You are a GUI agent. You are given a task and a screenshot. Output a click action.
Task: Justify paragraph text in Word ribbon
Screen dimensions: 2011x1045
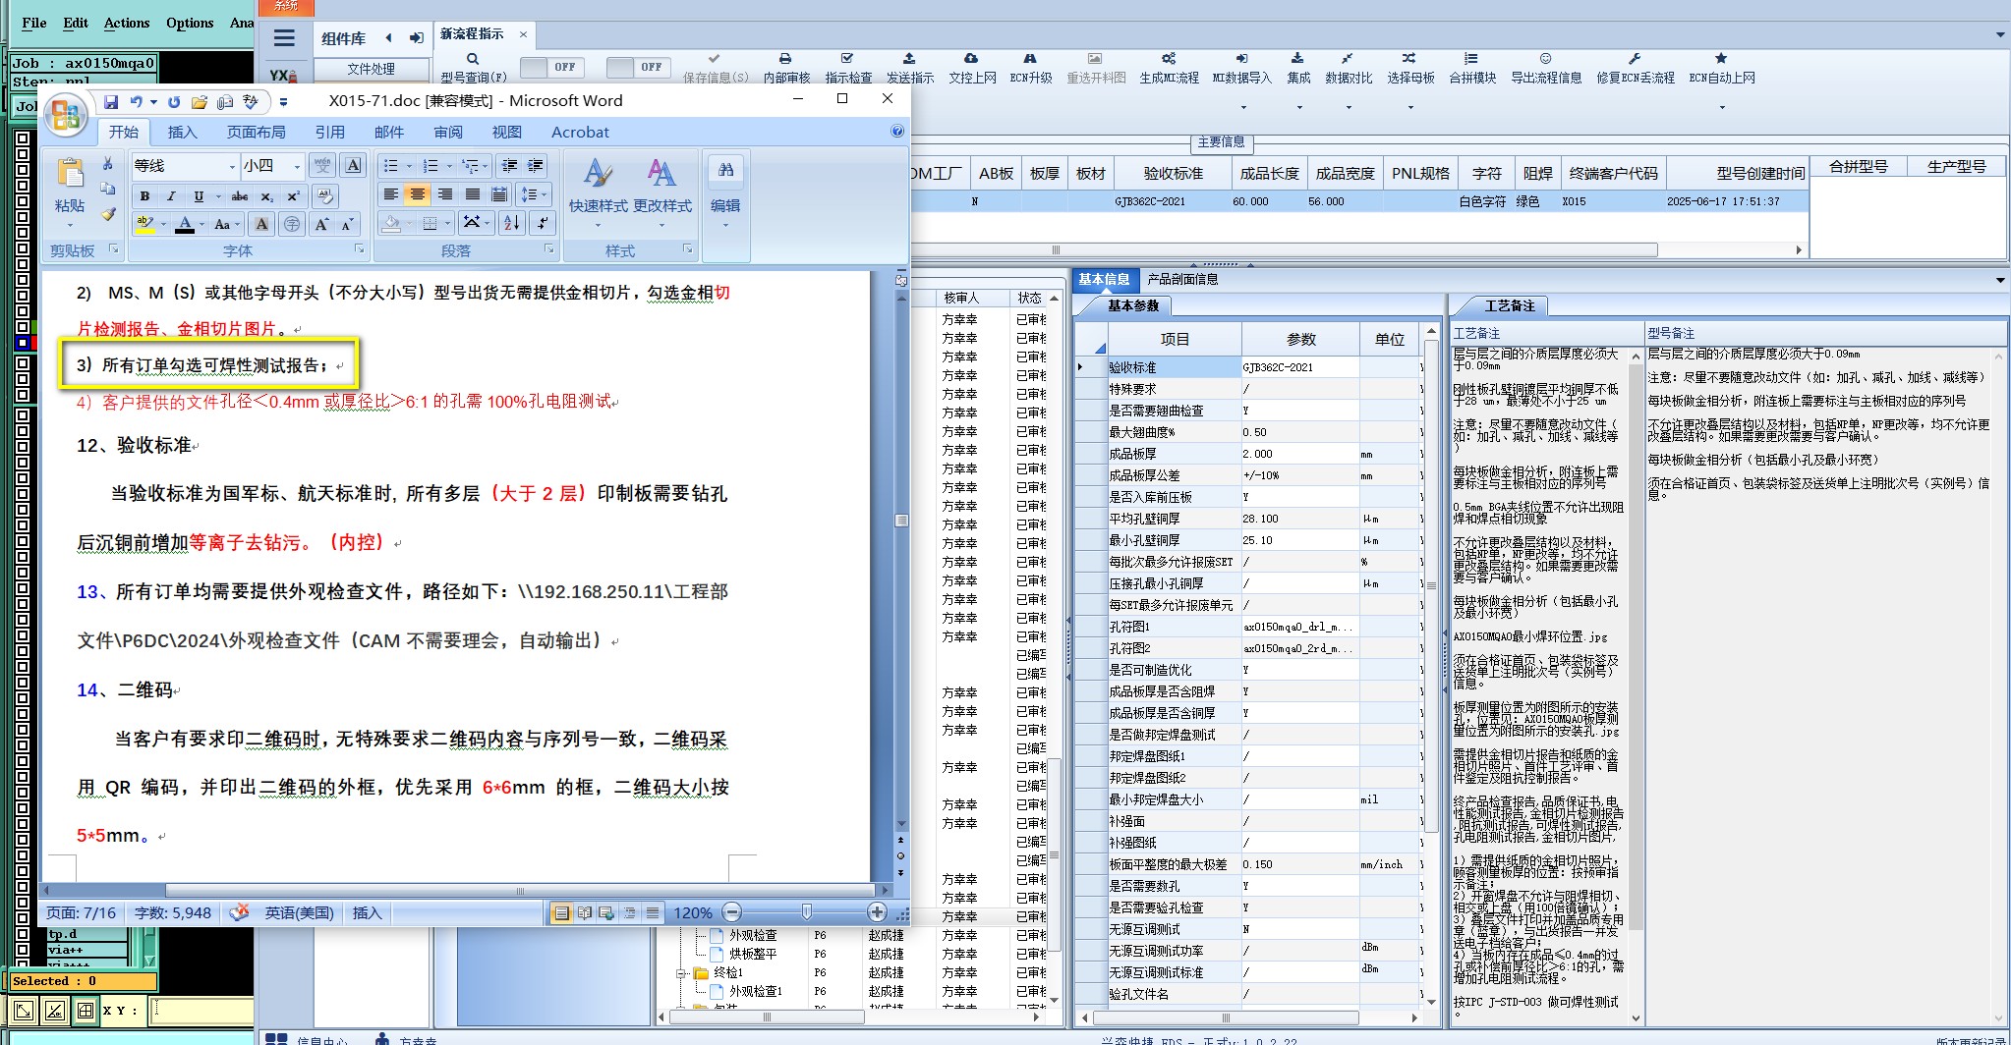[x=473, y=194]
